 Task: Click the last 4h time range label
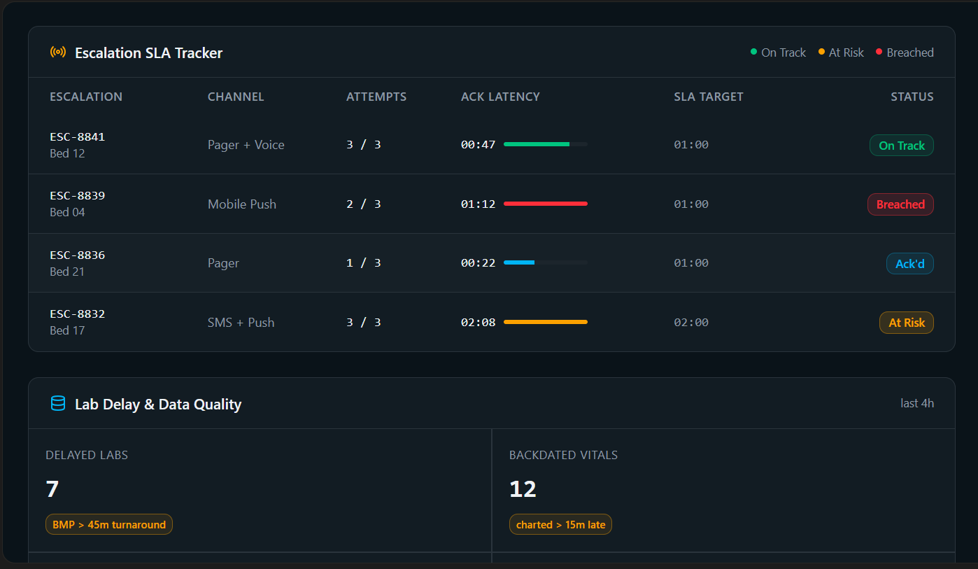coord(917,403)
